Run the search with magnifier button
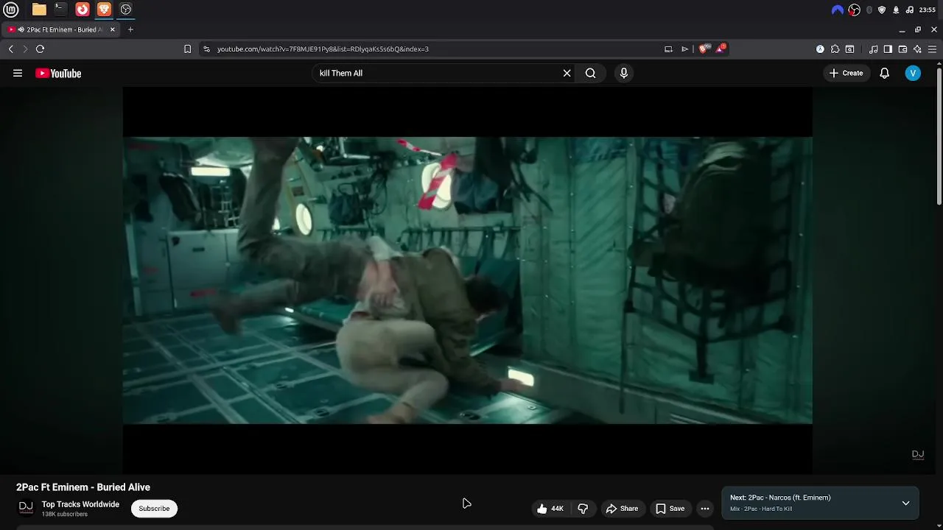The image size is (943, 530). coord(591,73)
